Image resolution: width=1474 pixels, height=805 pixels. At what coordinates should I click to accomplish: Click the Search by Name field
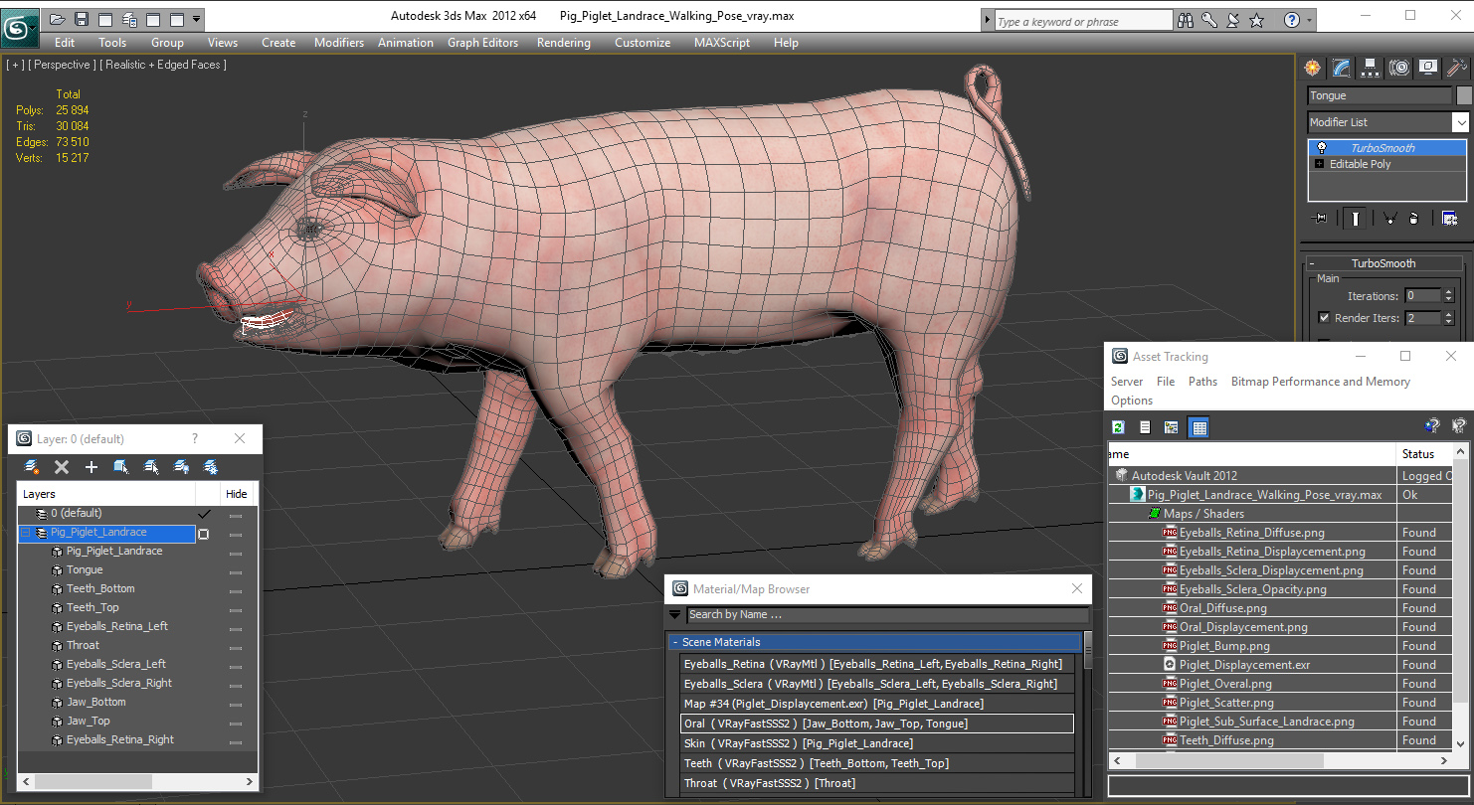(x=888, y=615)
